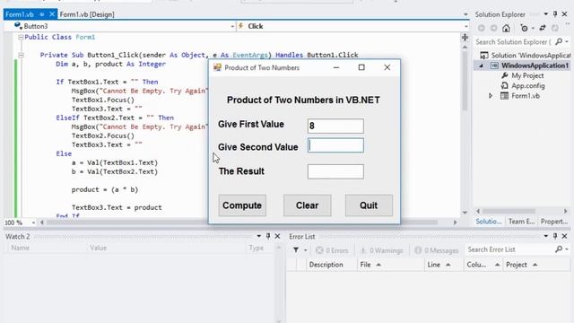Image resolution: width=574 pixels, height=323 pixels.
Task: Click the Compute button
Action: (242, 205)
